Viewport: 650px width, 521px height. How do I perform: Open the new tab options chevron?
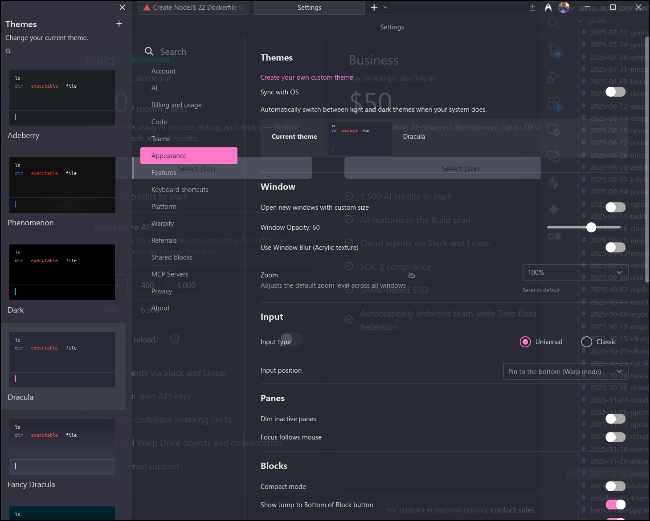[x=385, y=8]
